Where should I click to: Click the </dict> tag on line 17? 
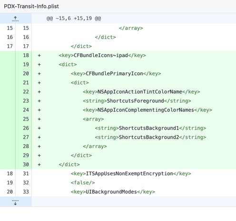coord(81,46)
